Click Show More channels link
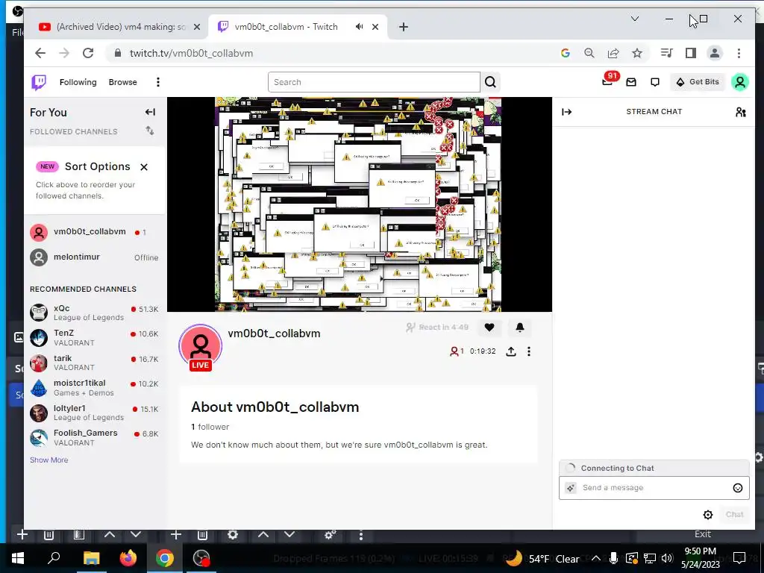This screenshot has height=573, width=764. [x=48, y=460]
